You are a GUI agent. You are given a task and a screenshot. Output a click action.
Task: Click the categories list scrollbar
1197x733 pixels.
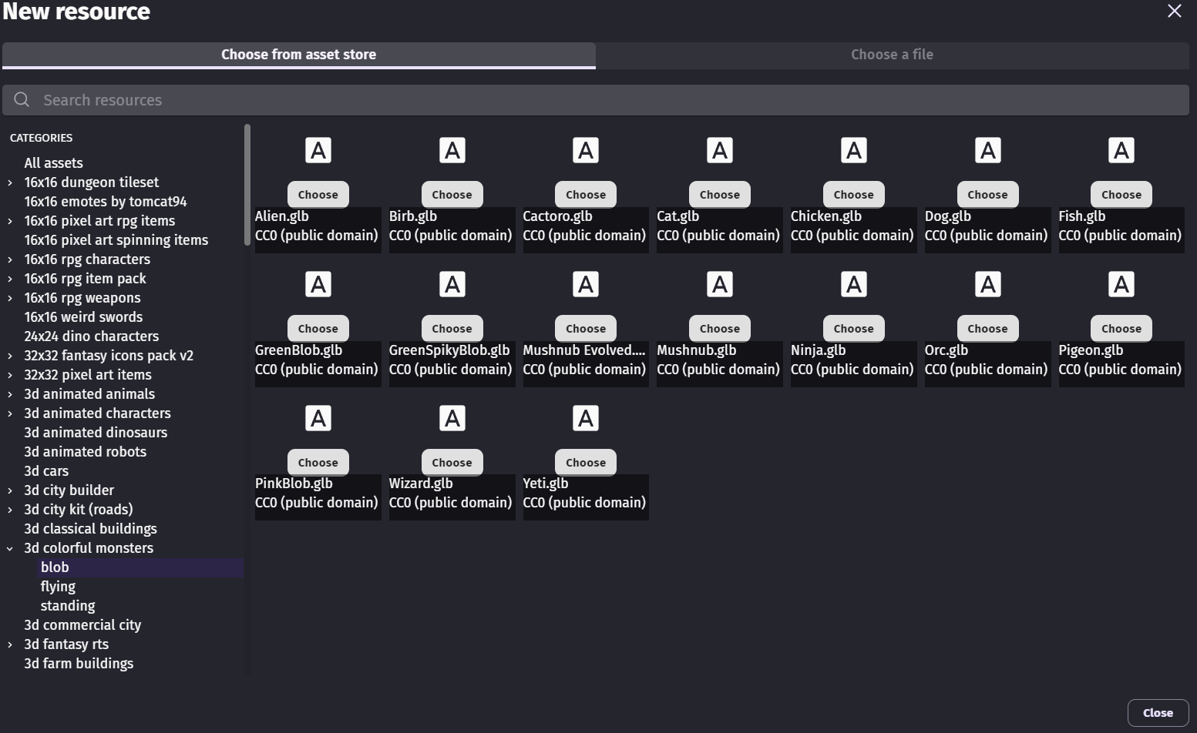tap(247, 185)
